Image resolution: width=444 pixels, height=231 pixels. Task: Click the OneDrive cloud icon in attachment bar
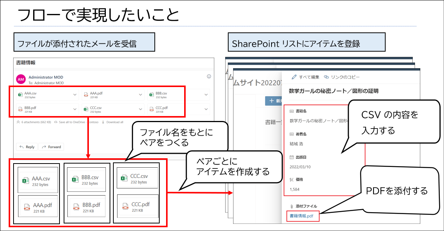pyautogui.click(x=56, y=122)
